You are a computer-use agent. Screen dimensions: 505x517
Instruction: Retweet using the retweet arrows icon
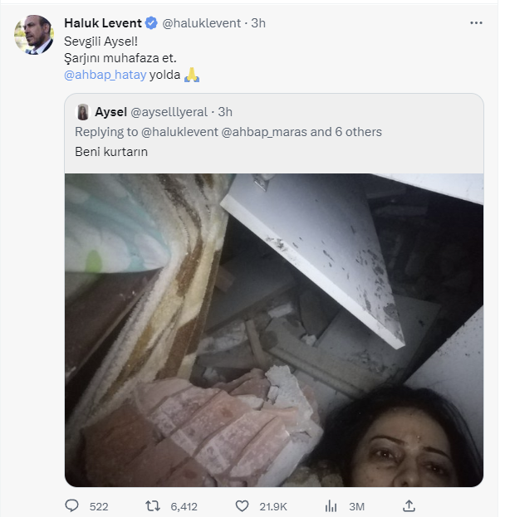(154, 505)
